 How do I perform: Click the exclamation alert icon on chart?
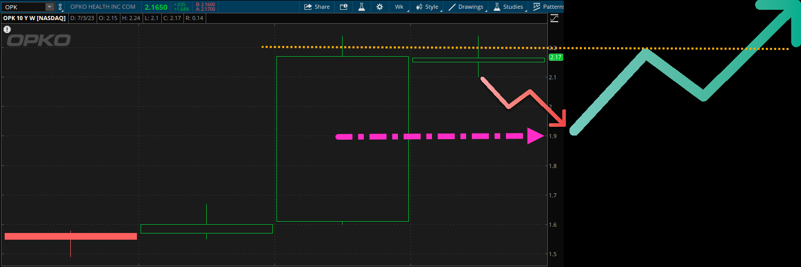tap(7, 29)
